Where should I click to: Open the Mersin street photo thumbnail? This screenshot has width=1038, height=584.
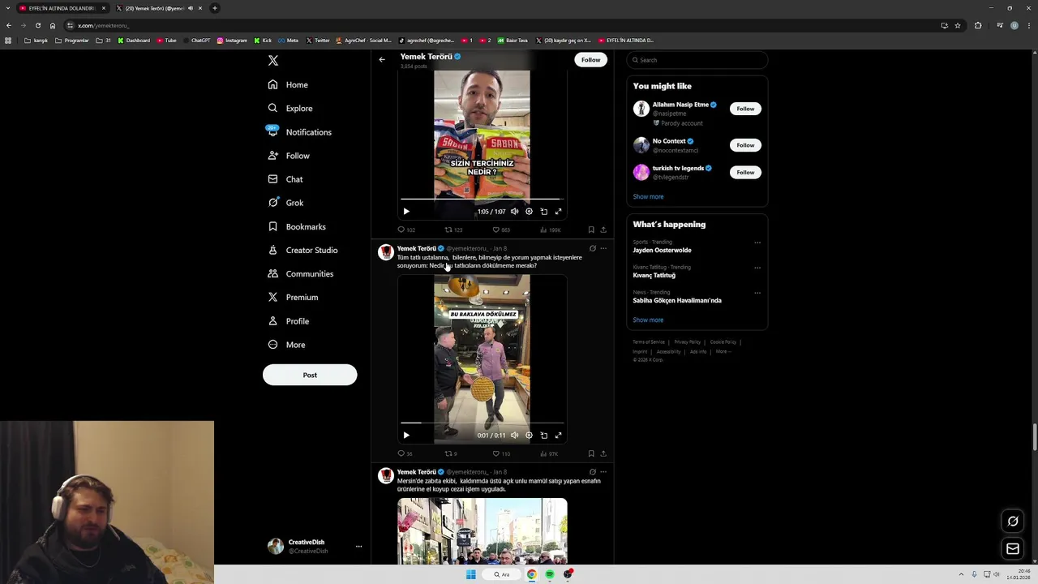click(483, 531)
